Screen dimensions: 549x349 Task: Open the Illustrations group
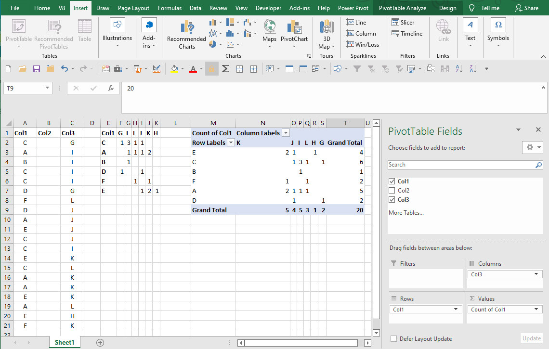click(x=118, y=33)
